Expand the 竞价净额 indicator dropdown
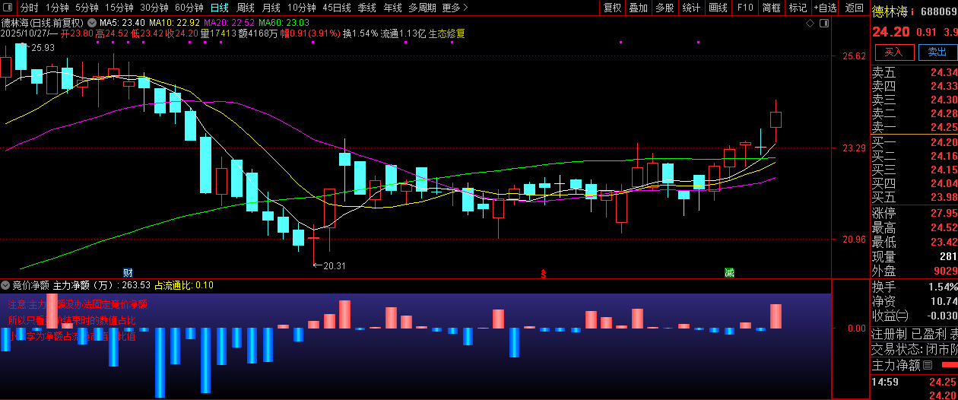958x400 pixels. click(6, 285)
